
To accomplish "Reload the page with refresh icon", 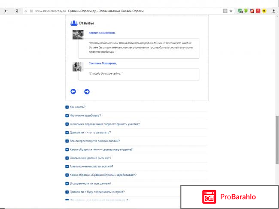I will click(x=26, y=10).
